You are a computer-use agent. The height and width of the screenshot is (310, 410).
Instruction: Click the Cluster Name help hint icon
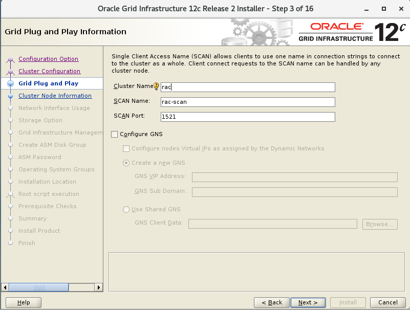pos(156,86)
